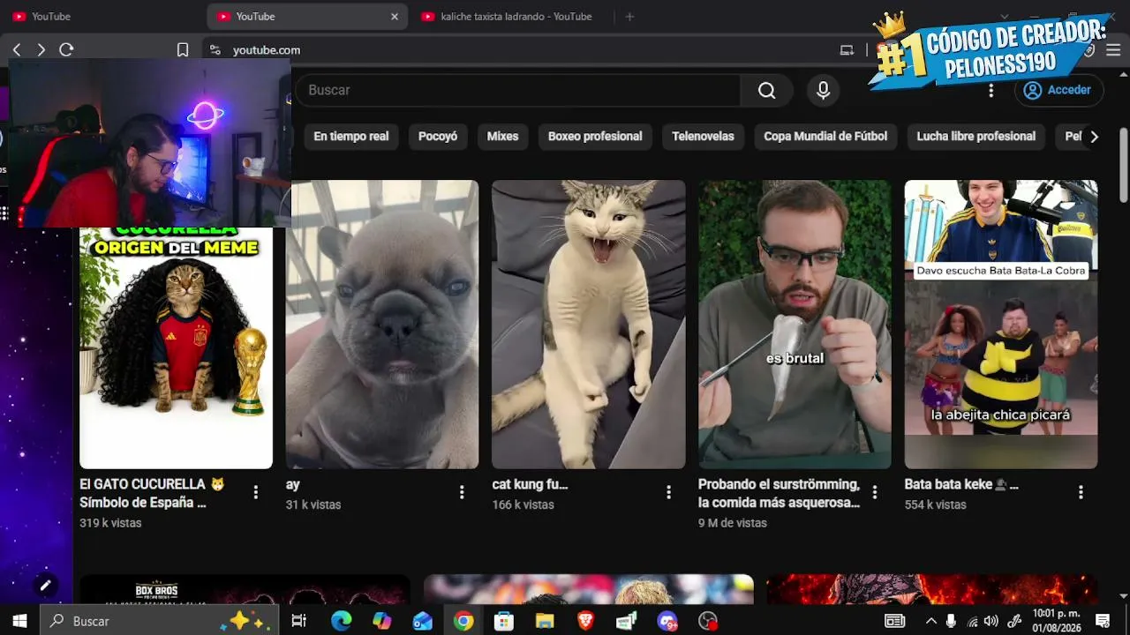Screen dimensions: 1130x635
Task: Click the pencil edit icon at lower left
Action: (x=45, y=585)
